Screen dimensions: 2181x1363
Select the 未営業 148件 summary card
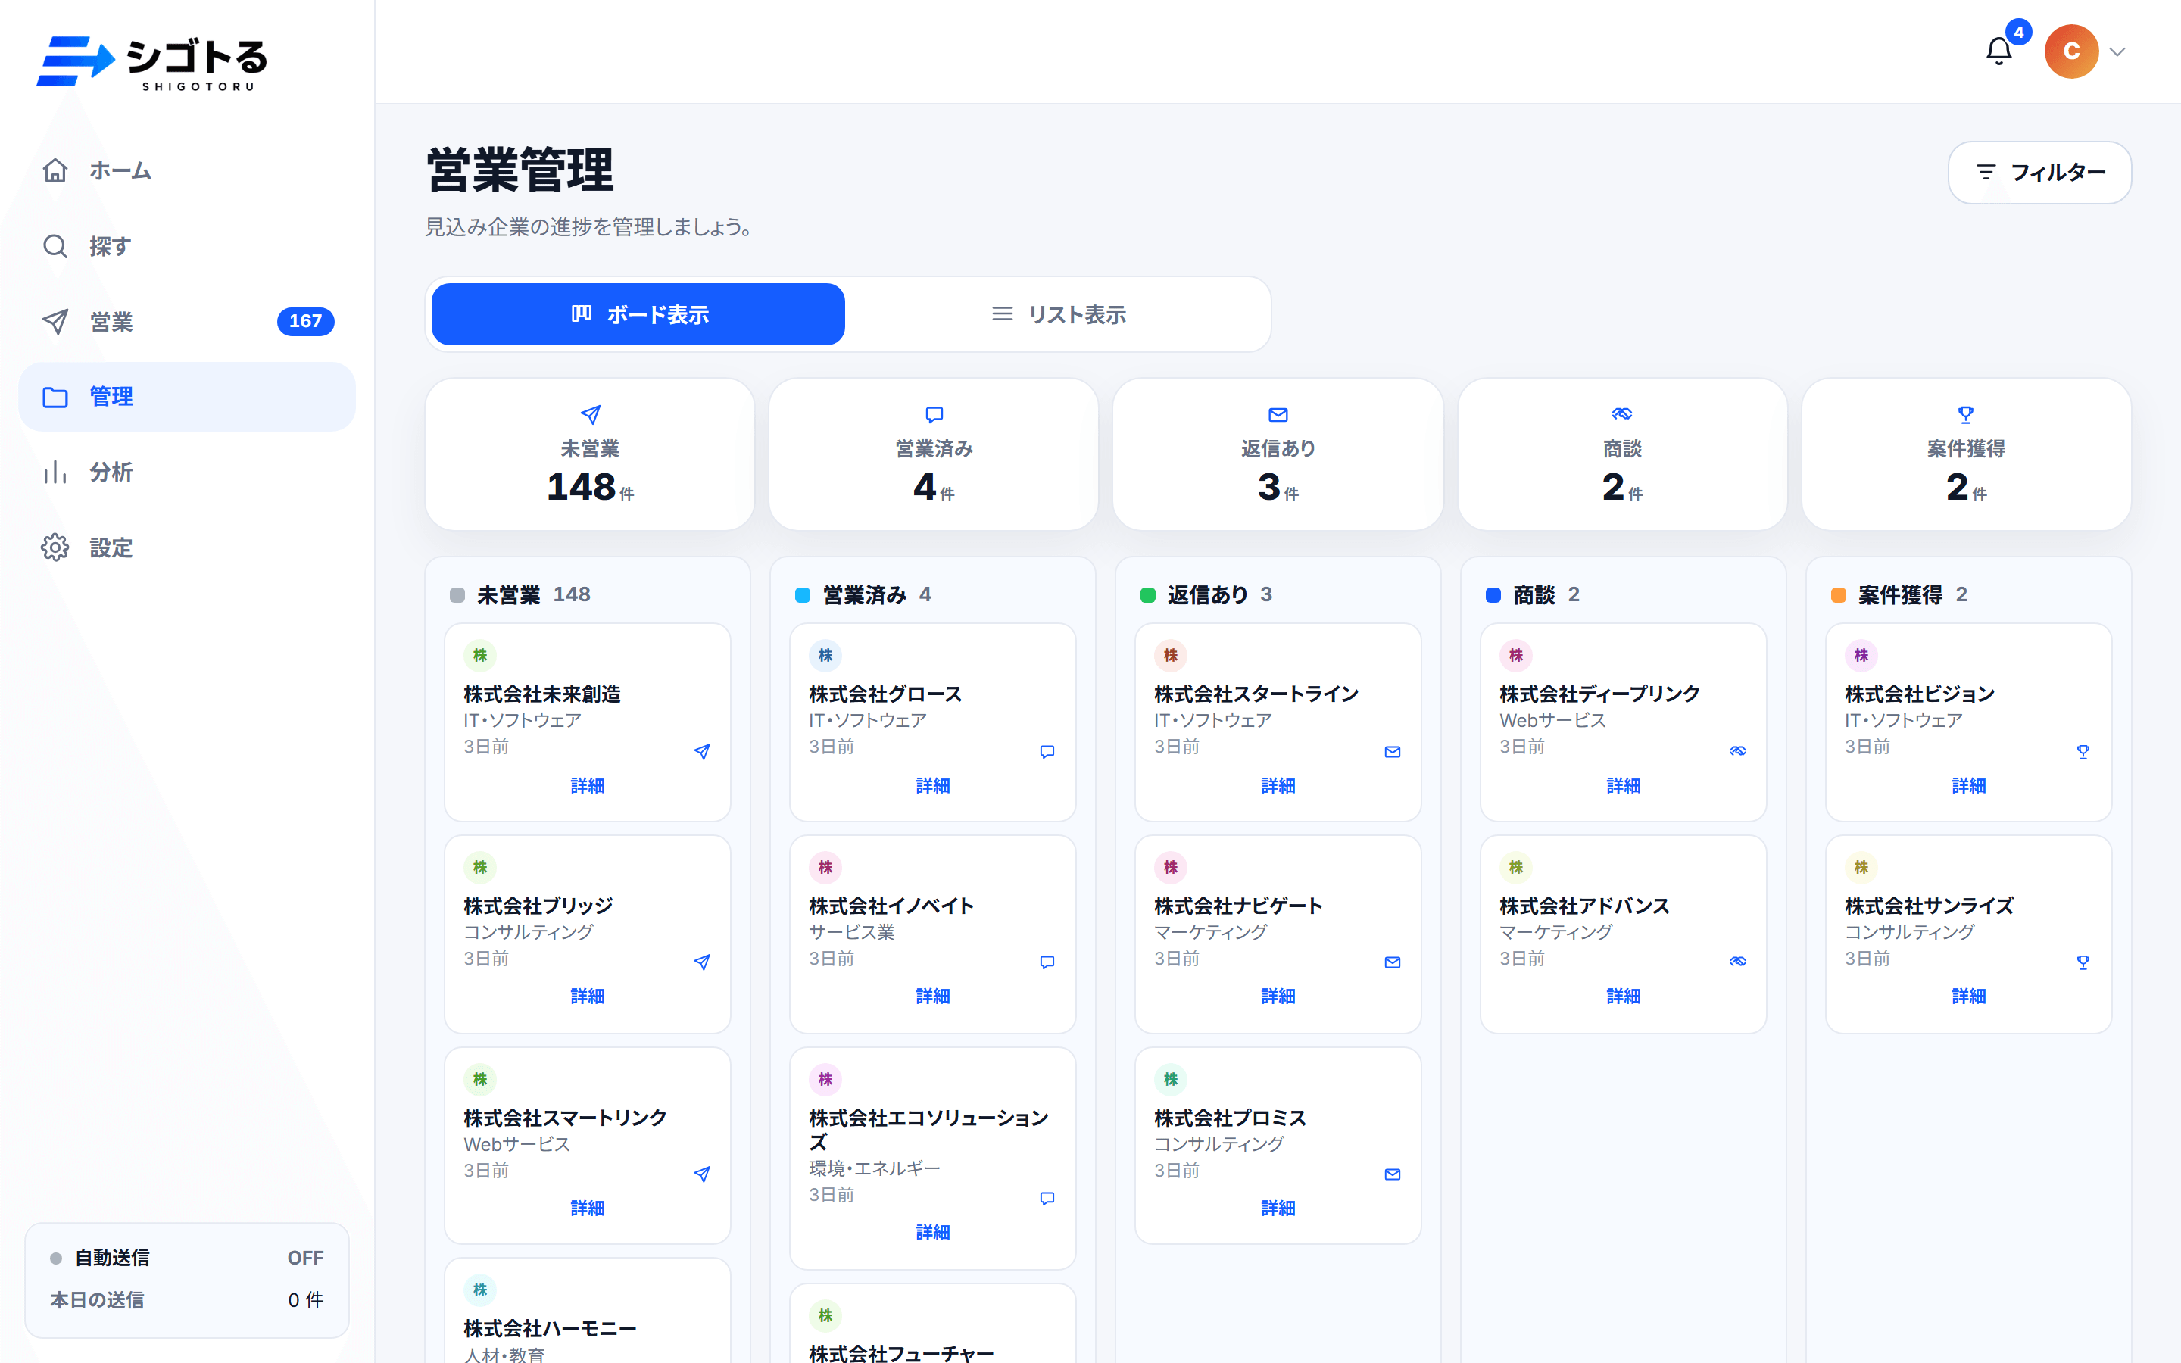click(x=589, y=454)
